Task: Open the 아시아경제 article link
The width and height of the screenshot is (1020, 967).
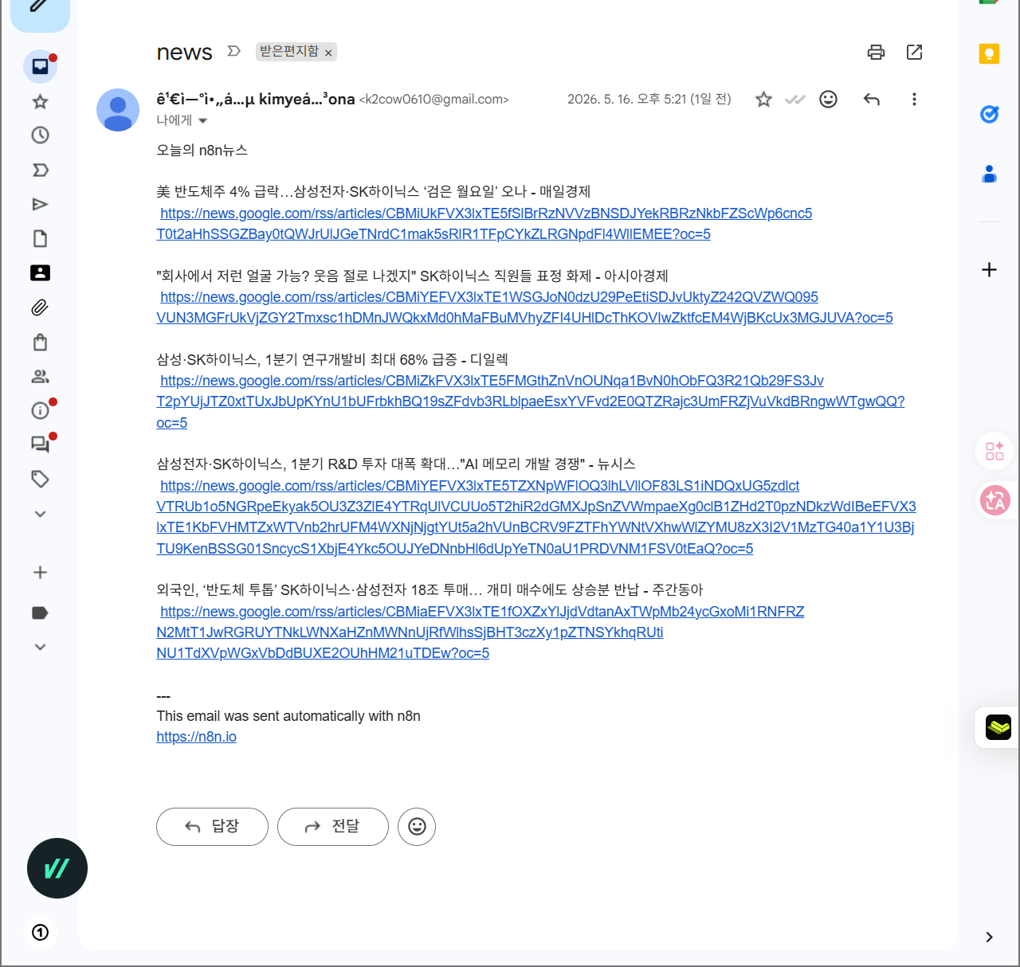Action: point(524,307)
